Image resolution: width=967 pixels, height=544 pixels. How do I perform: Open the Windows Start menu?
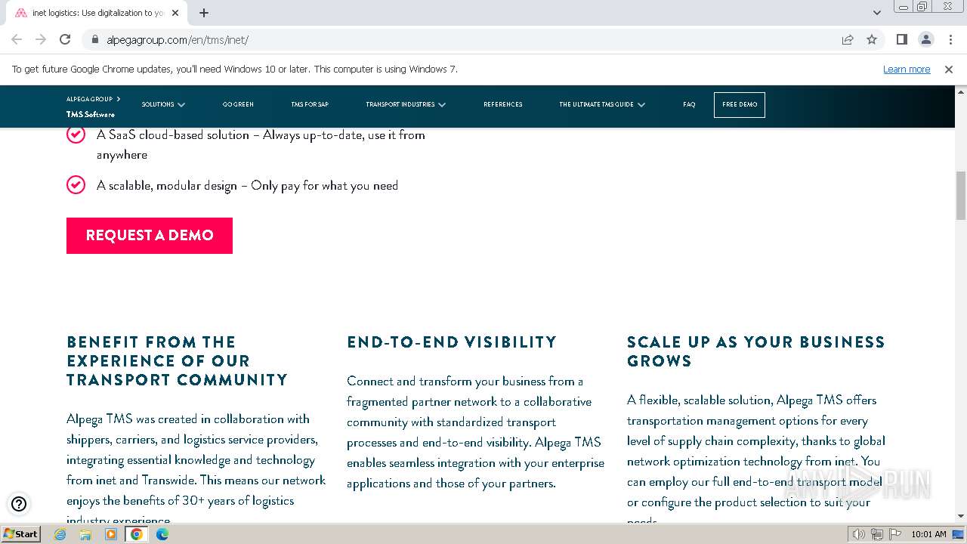point(21,533)
